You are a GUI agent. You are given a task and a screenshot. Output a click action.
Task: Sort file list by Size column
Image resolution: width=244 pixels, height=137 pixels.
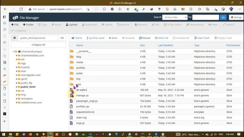pos(142,45)
